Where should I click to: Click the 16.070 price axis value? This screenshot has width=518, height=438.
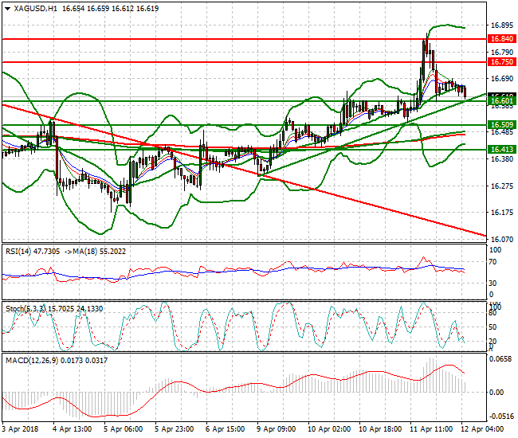(502, 239)
